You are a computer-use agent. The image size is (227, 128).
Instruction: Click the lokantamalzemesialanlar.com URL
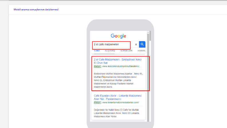click(x=121, y=102)
